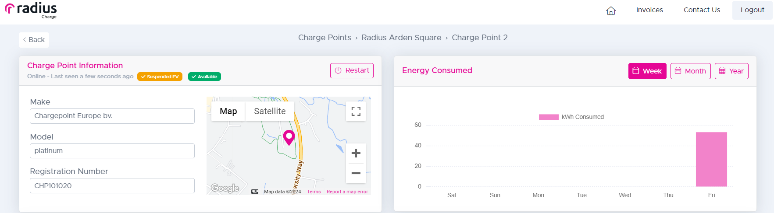
Task: Show energy consumed by Year
Action: coord(731,71)
